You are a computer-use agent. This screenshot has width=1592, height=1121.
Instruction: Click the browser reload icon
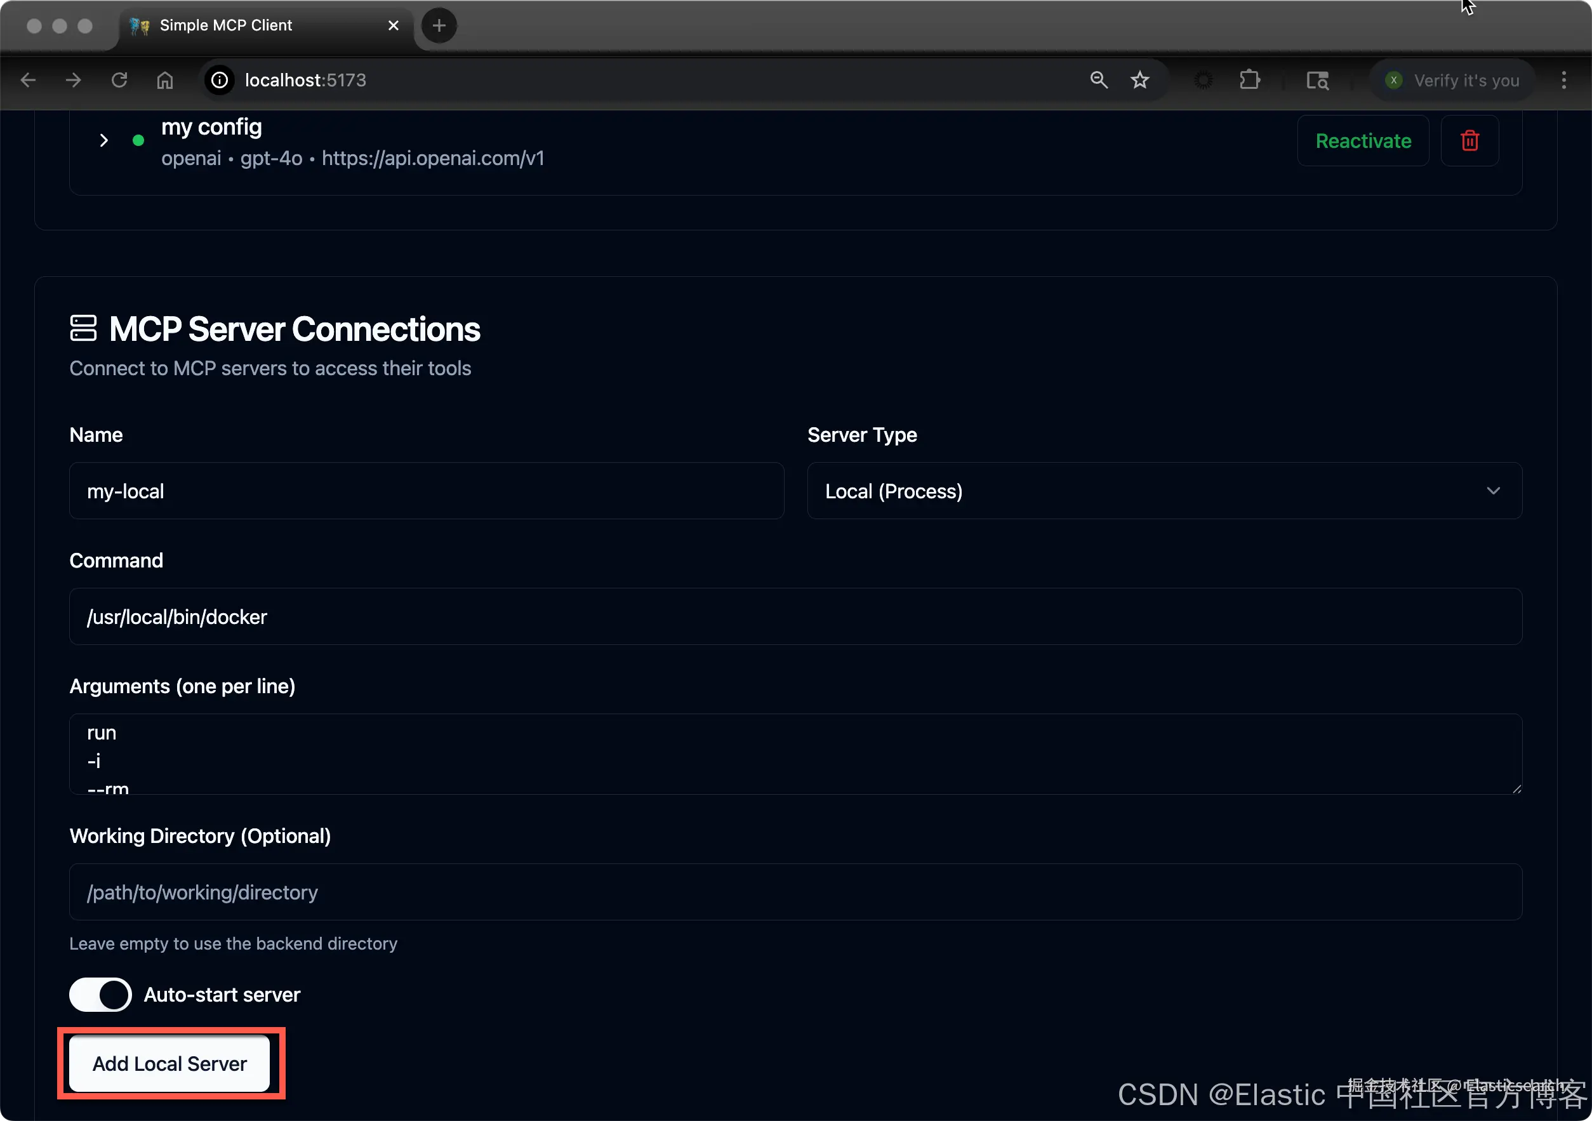[x=119, y=81]
